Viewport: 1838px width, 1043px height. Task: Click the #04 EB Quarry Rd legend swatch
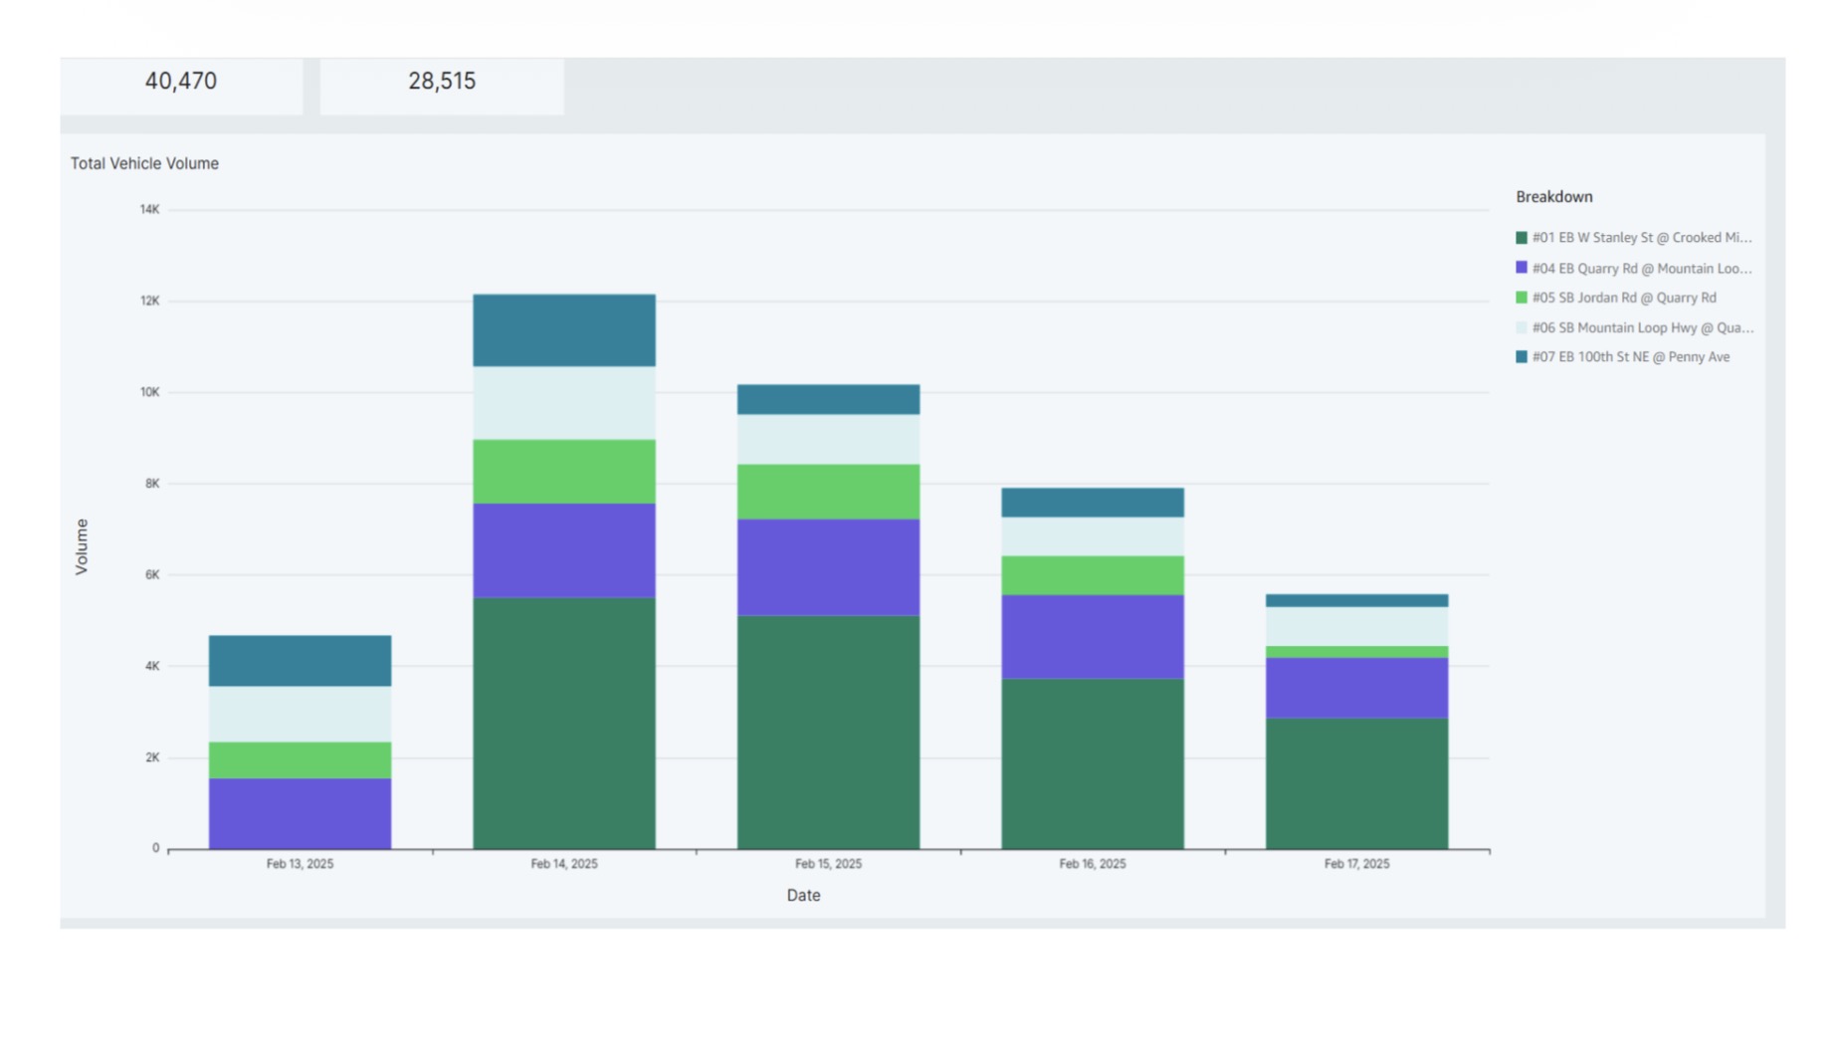pyautogui.click(x=1521, y=268)
